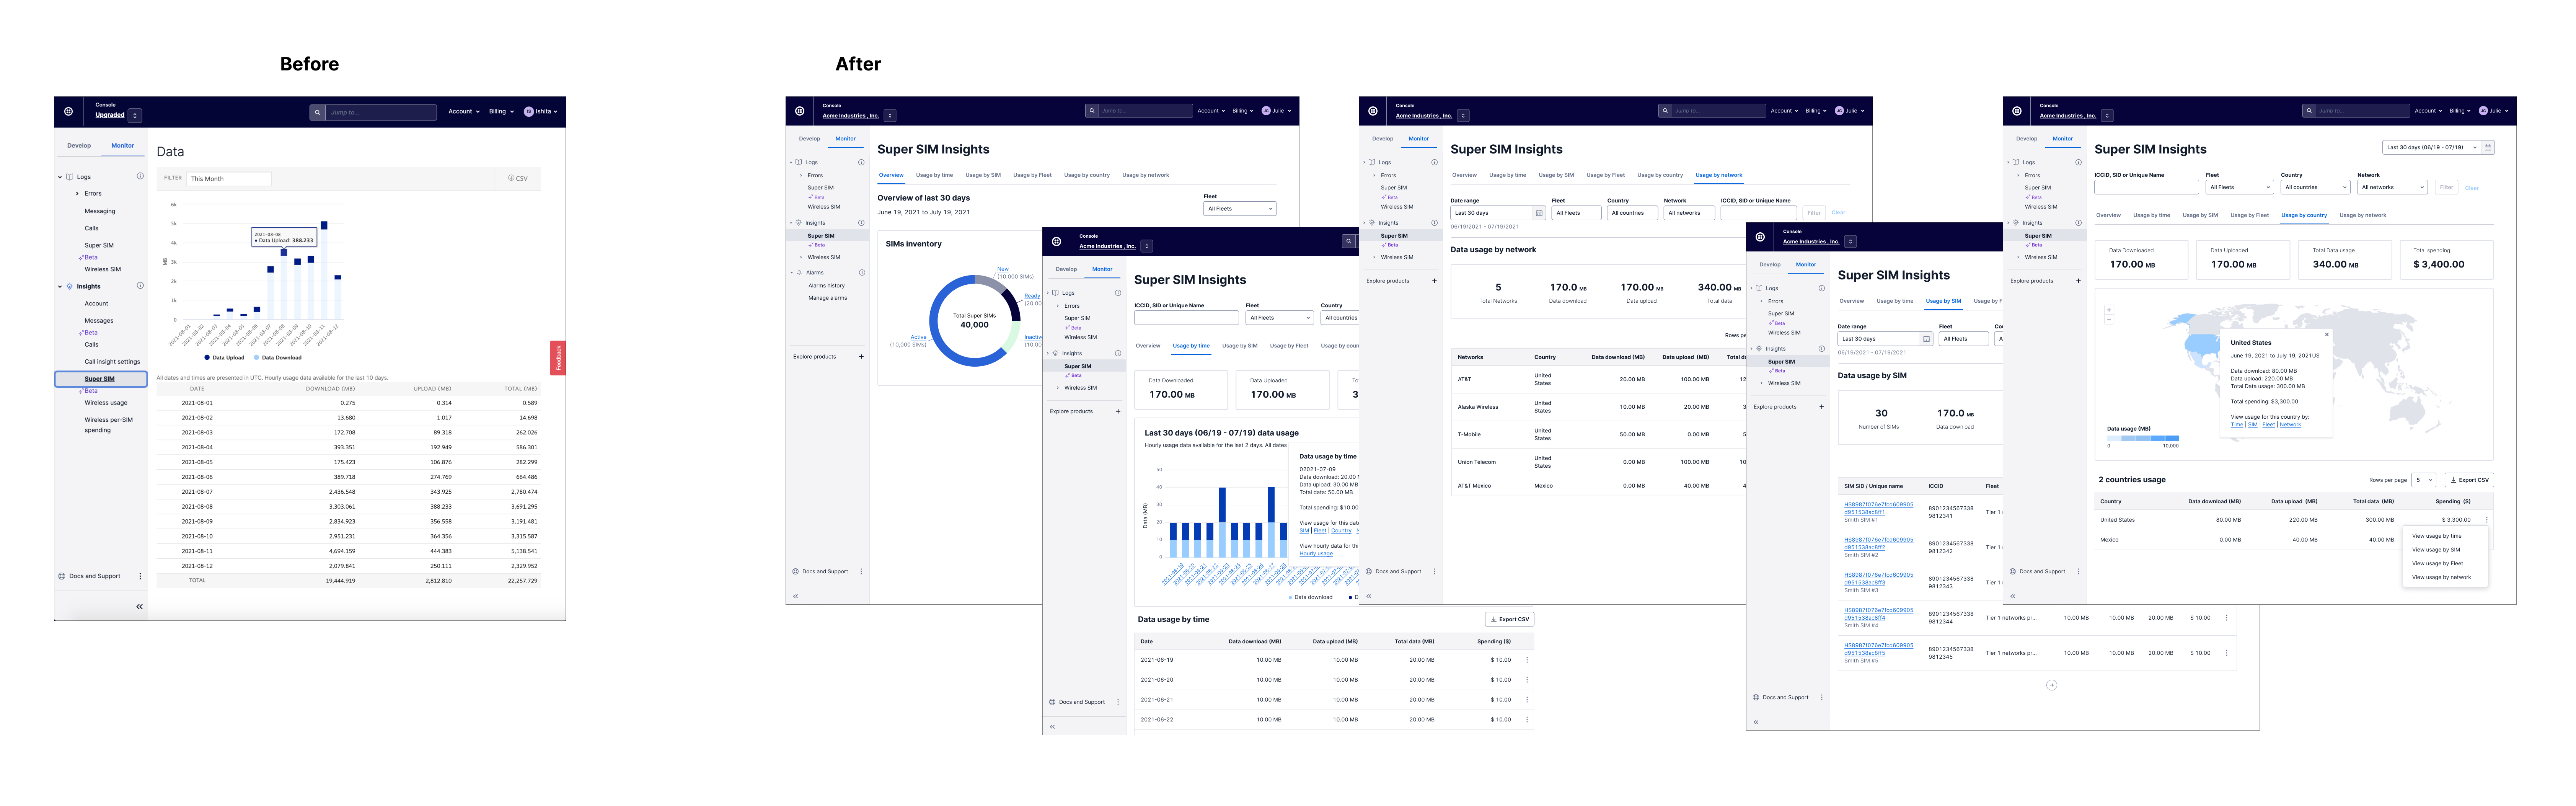The width and height of the screenshot is (2576, 806).
Task: Click Export CSV above countries usage table
Action: coord(2469,480)
